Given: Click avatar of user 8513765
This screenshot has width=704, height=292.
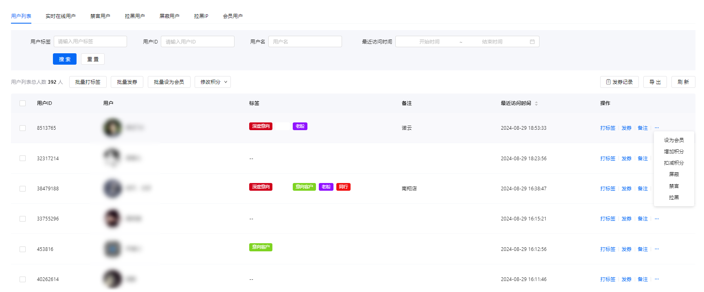Looking at the screenshot, I should 112,128.
